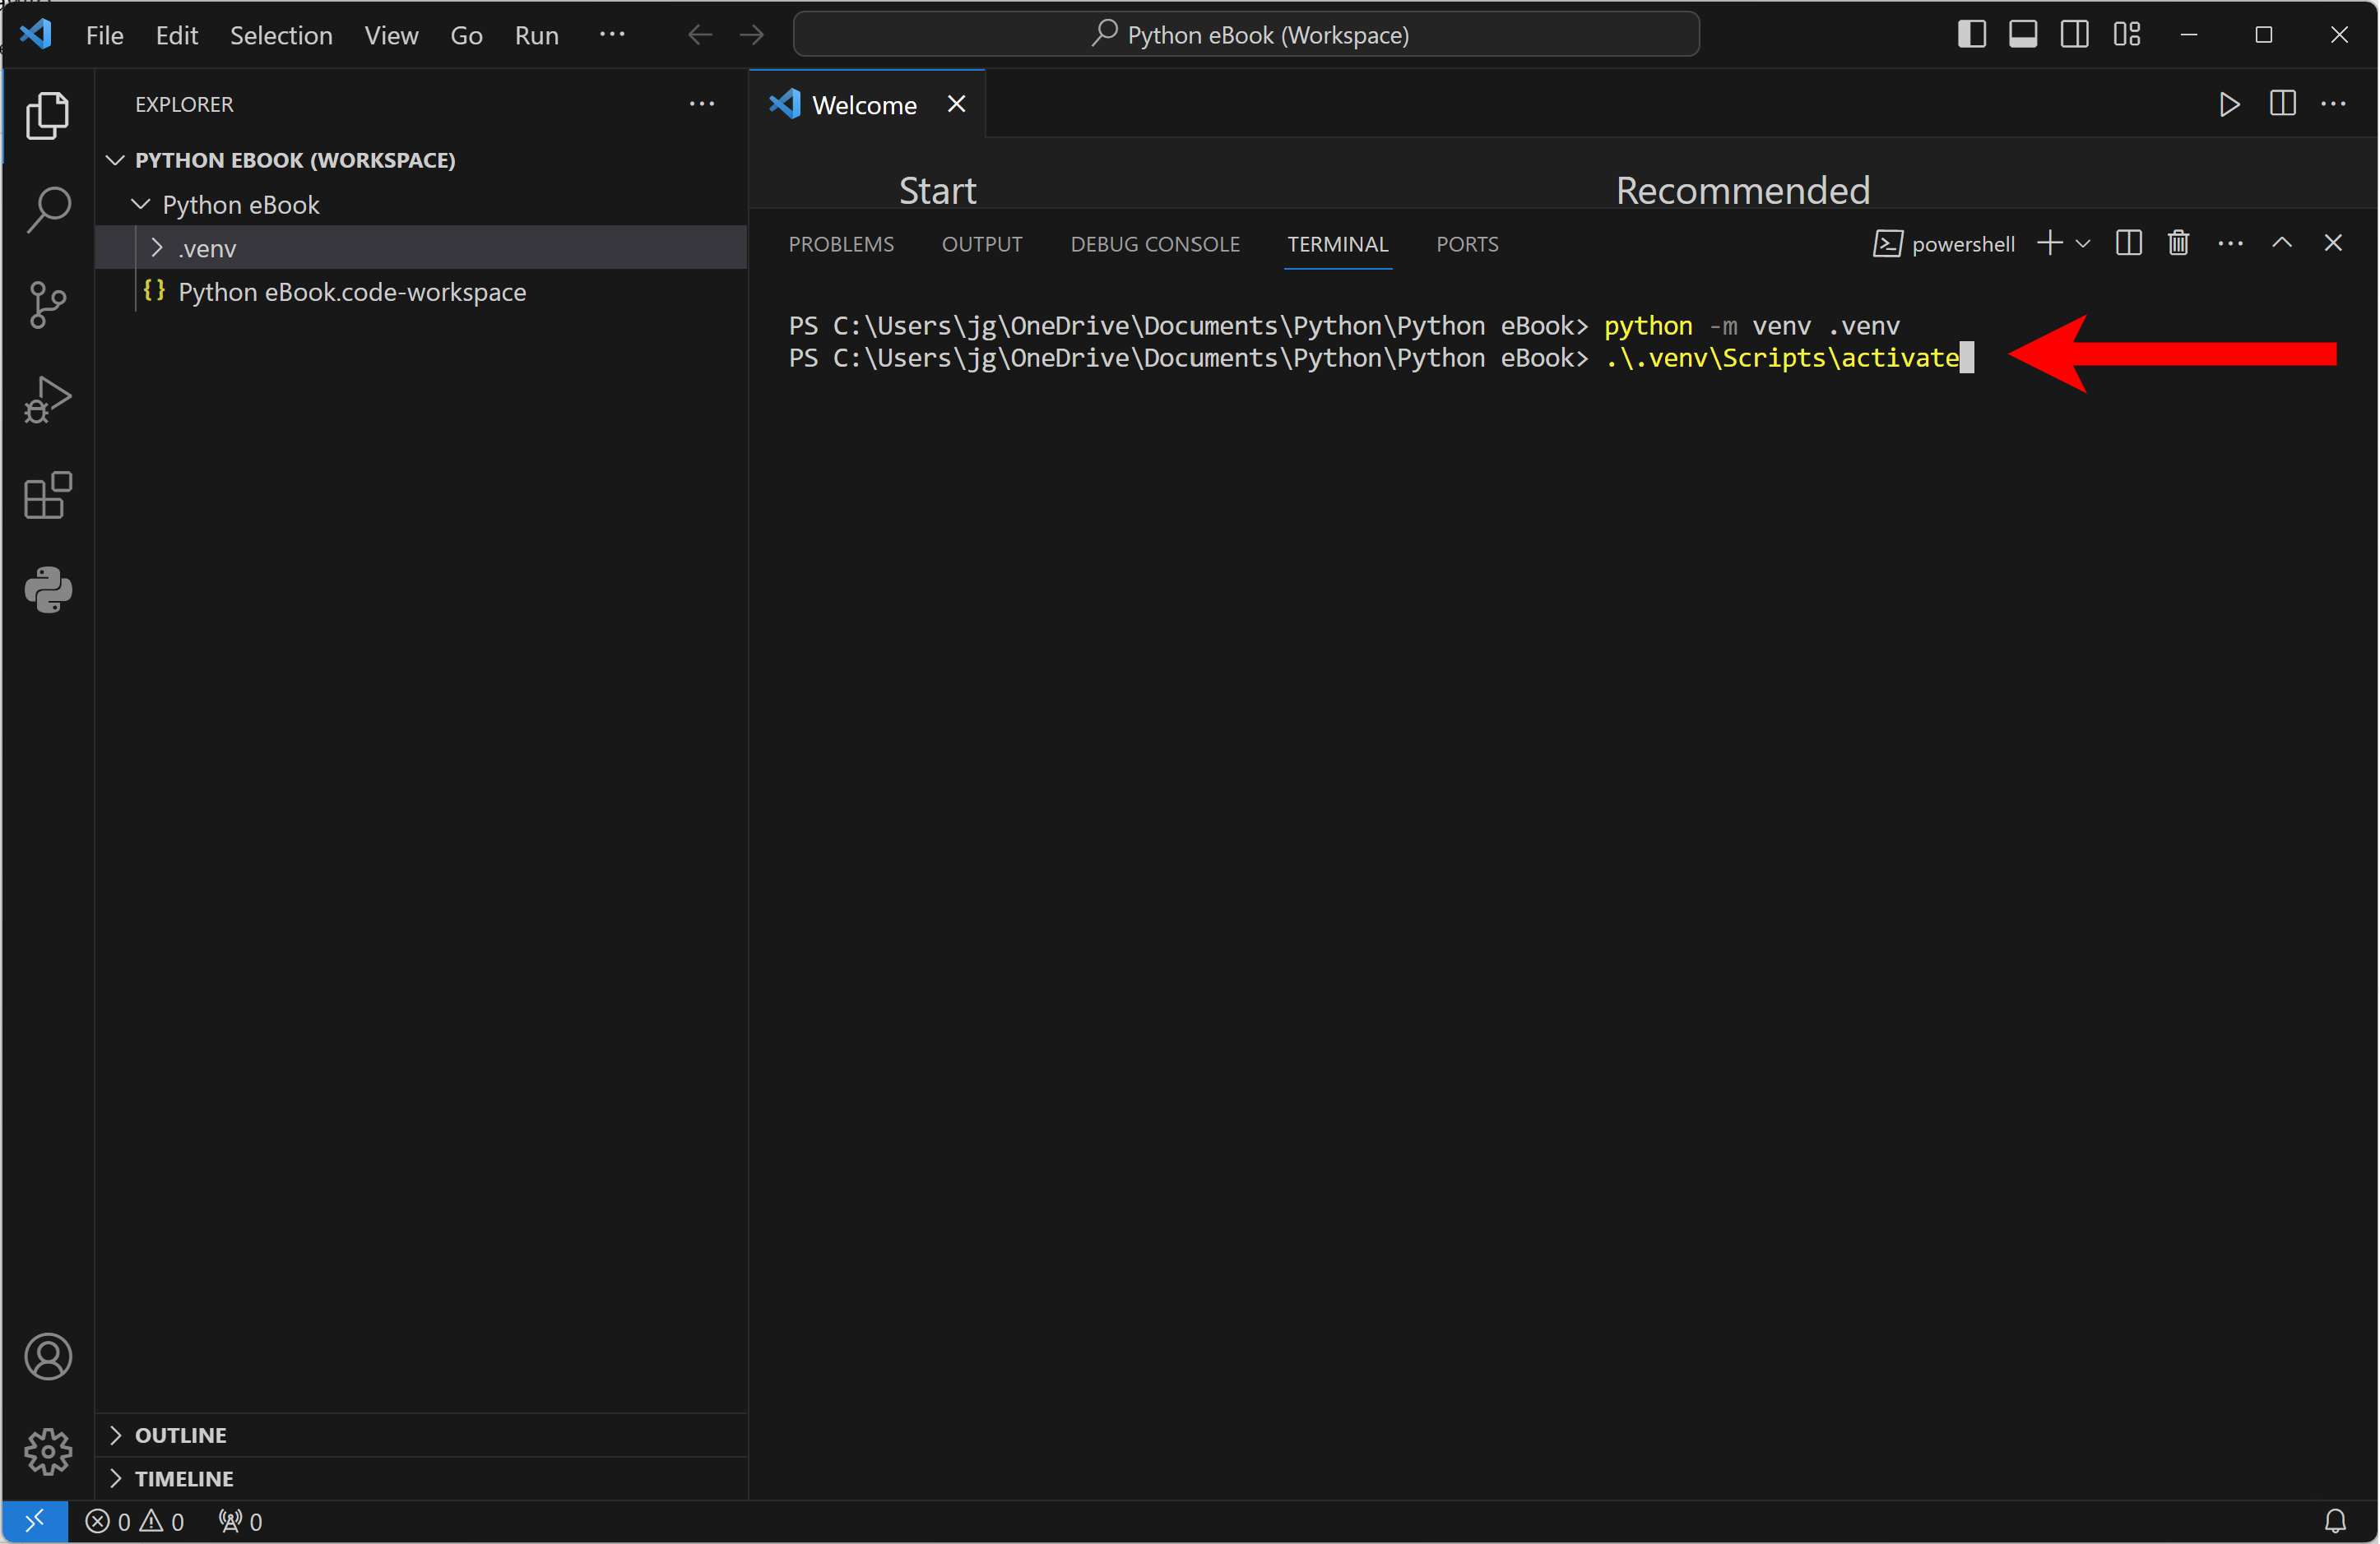2380x1544 pixels.
Task: Open the terminal launch profile dropdown arrow
Action: [2083, 243]
